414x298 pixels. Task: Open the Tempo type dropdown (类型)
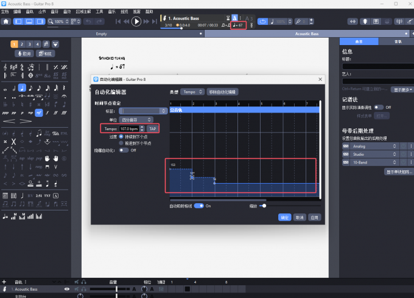pyautogui.click(x=193, y=92)
